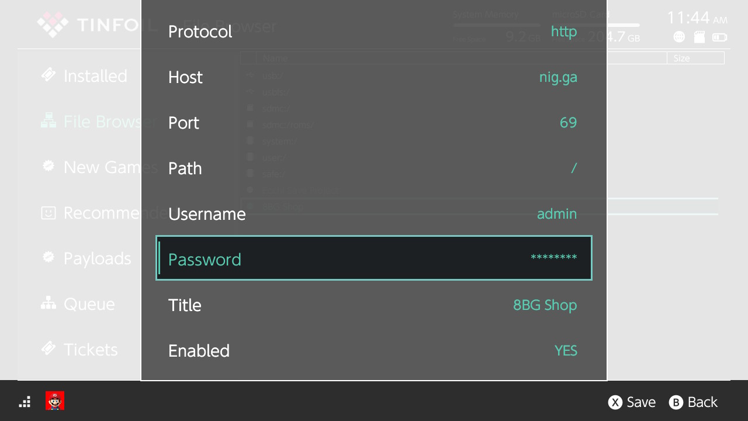This screenshot has width=748, height=421.
Task: Select the highlighted Password field
Action: [374, 258]
